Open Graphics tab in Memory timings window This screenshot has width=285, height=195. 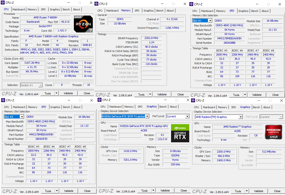148,10
